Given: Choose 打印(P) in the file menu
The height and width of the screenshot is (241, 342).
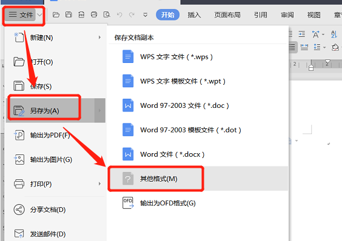Looking at the screenshot, I should coord(56,184).
